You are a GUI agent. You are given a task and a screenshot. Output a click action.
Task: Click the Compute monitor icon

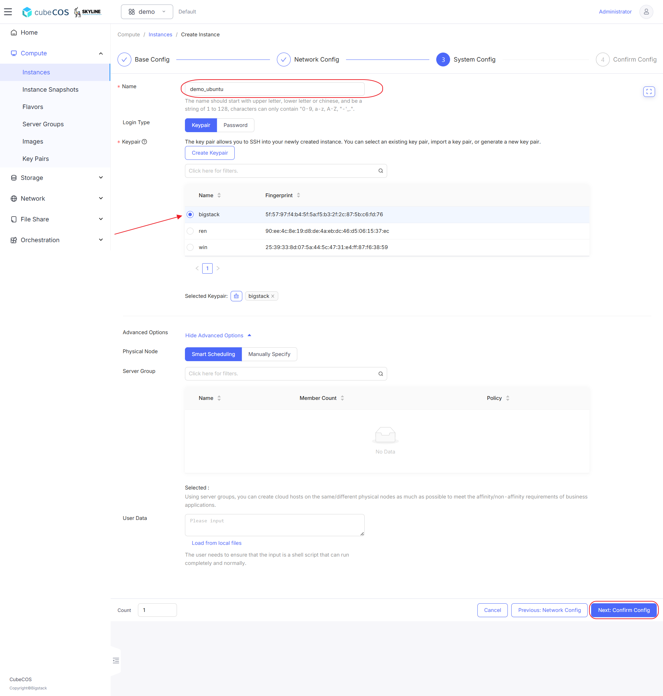point(14,53)
